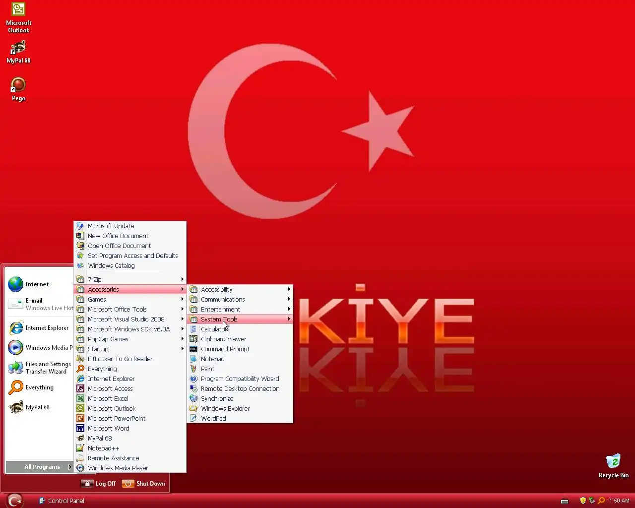Click the Paint brush icon
The image size is (635, 508).
coord(193,369)
